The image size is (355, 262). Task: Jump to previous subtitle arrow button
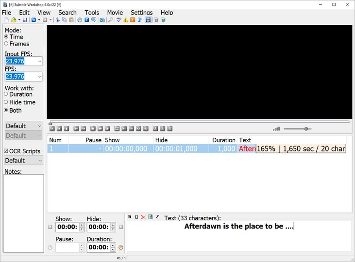[x=76, y=129]
